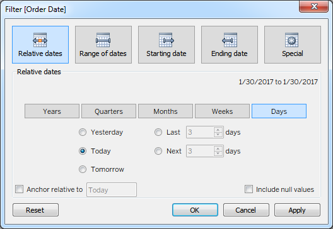Increase the Last days spinner value

point(218,130)
